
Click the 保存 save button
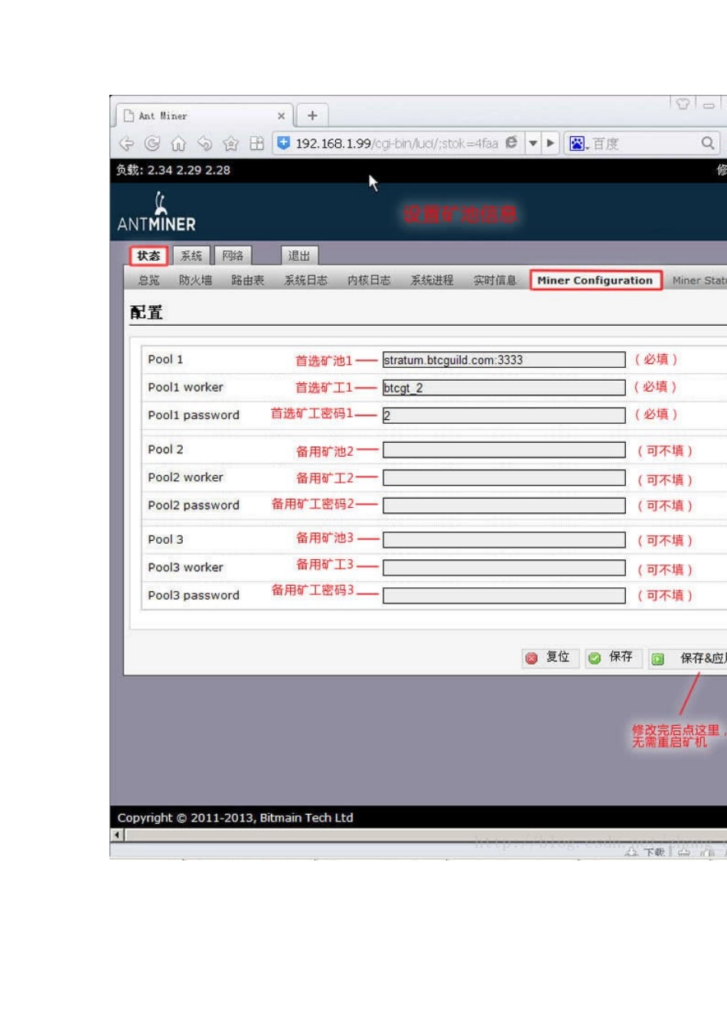point(612,657)
